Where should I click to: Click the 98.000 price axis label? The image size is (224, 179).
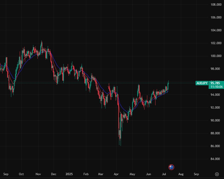[x=215, y=69]
